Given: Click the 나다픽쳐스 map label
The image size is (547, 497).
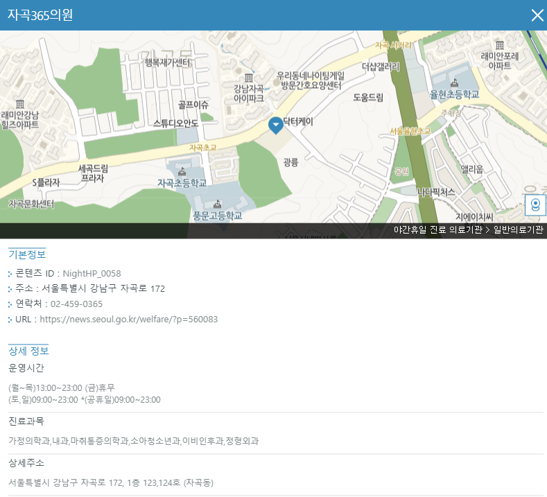Looking at the screenshot, I should click(x=436, y=192).
